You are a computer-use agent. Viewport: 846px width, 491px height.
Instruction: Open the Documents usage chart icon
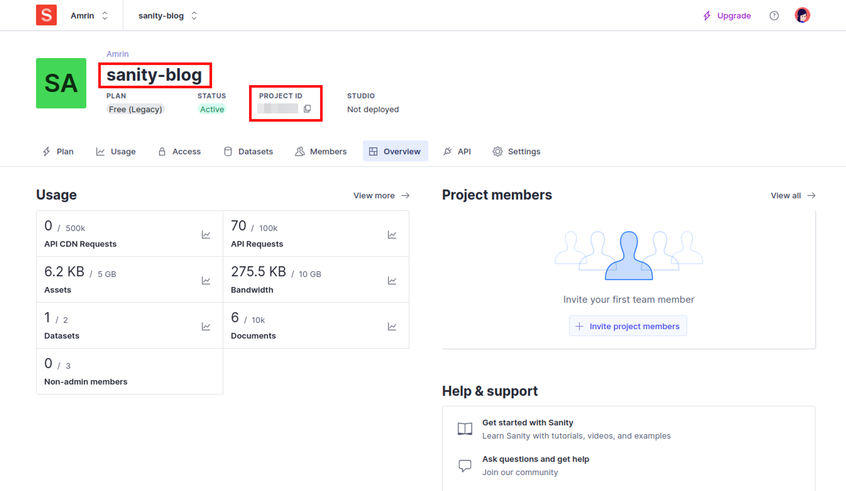click(392, 326)
